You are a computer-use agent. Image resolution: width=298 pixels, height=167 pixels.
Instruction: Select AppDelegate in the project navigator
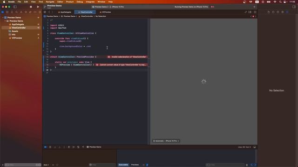tap(18, 24)
